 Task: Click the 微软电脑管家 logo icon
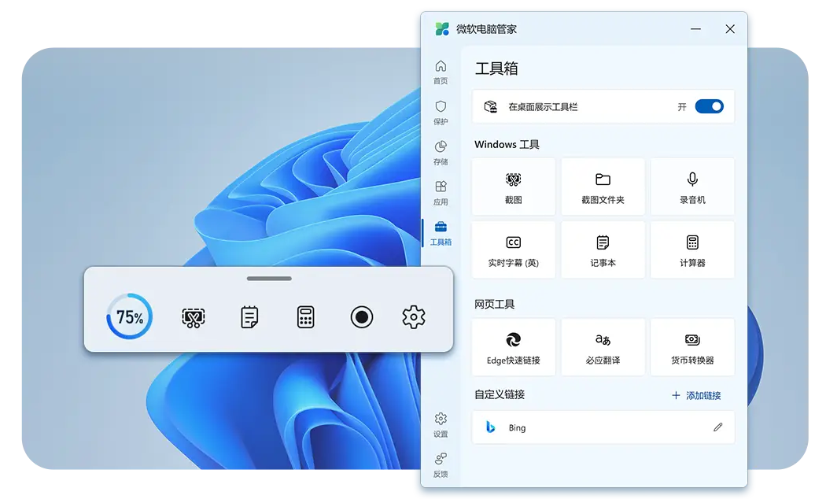click(442, 29)
